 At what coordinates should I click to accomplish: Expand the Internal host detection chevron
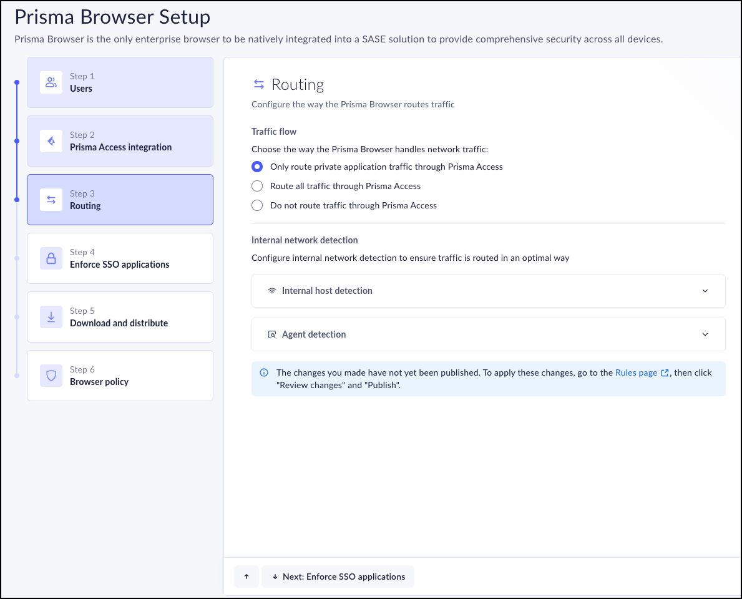[705, 291]
